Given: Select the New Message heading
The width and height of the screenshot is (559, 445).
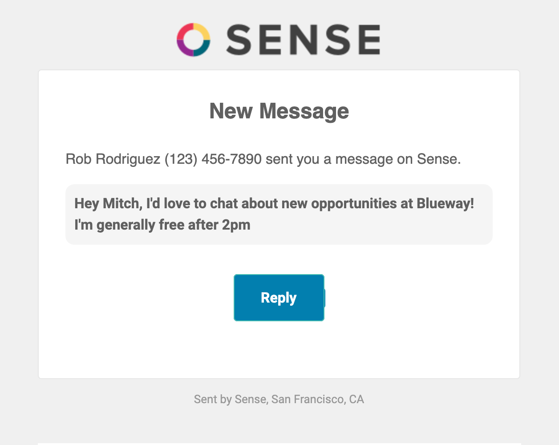Looking at the screenshot, I should coord(279,111).
